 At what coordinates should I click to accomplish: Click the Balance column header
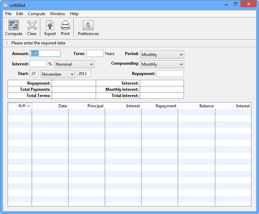coord(197,106)
